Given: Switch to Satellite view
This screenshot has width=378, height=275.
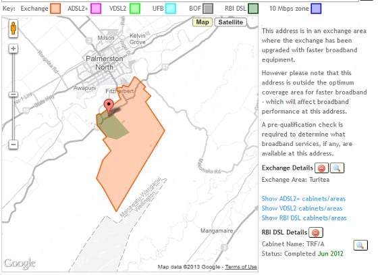Looking at the screenshot, I should [x=230, y=22].
